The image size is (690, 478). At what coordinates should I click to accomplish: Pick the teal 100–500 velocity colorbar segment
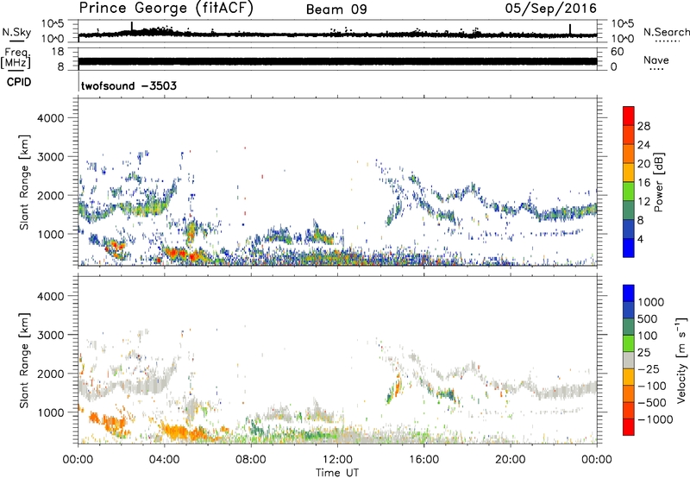[629, 327]
